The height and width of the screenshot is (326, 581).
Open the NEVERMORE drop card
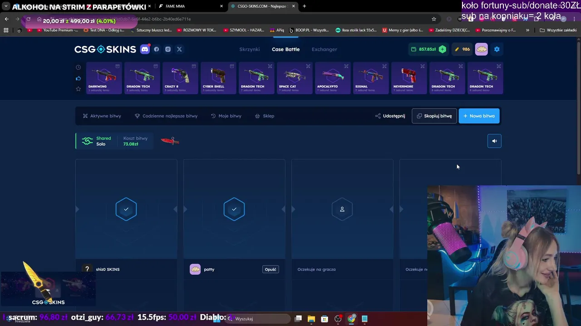[x=409, y=78]
